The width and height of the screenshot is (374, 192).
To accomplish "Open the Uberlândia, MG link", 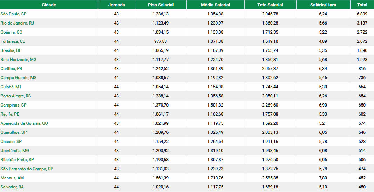I will coord(15,151).
